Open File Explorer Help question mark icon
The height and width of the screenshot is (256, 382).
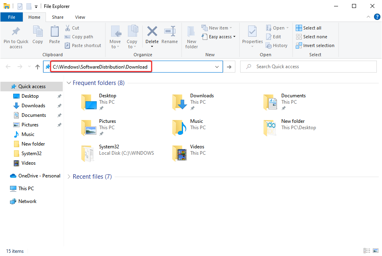point(377,17)
